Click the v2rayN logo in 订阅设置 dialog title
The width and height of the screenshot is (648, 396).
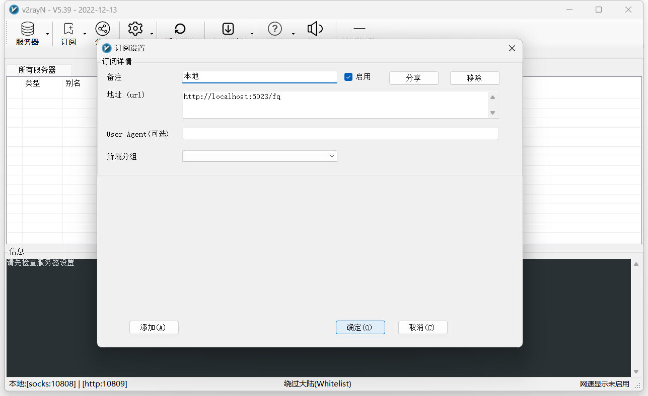(107, 48)
